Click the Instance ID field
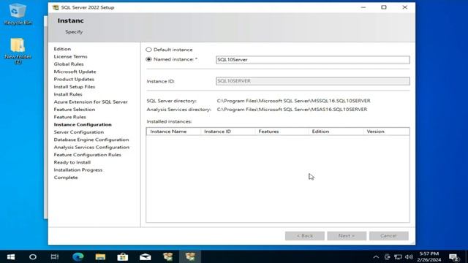Screen dimensions: 468x263 click(x=313, y=81)
